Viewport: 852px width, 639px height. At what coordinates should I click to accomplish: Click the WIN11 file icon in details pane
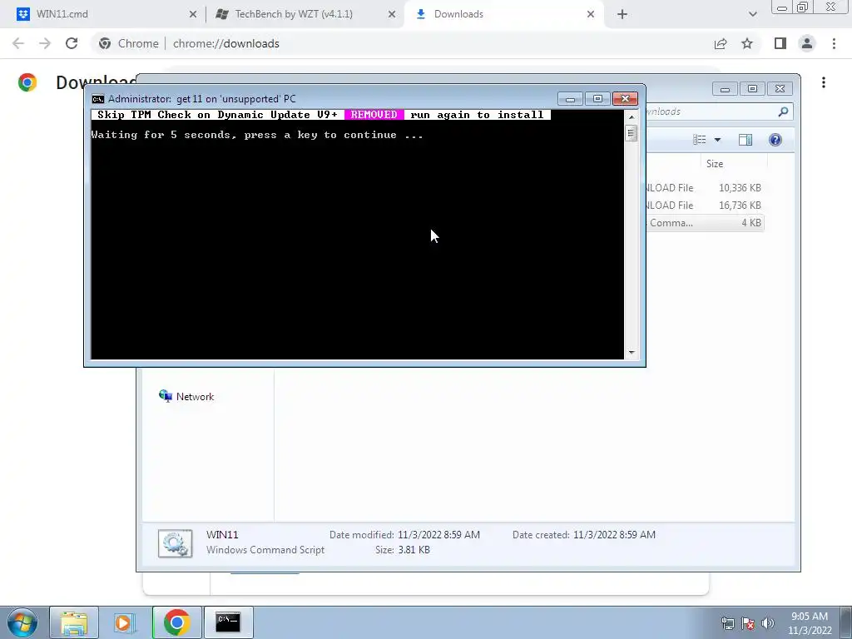click(175, 542)
